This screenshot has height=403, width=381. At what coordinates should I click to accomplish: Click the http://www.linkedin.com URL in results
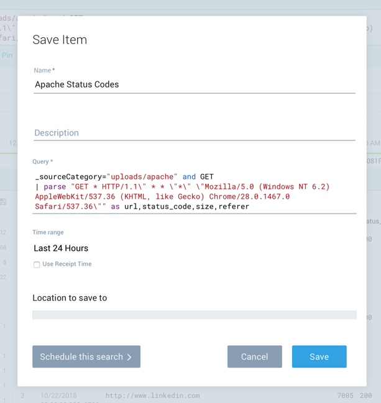(x=152, y=396)
